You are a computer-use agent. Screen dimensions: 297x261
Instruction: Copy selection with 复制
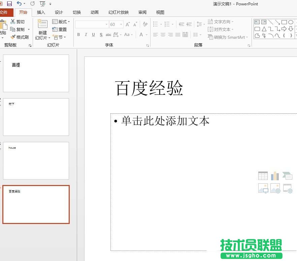pyautogui.click(x=18, y=29)
